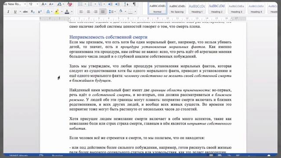This screenshot has height=158, width=281.
Task: Click the Increase Font Size icon
Action: pos(43,4)
